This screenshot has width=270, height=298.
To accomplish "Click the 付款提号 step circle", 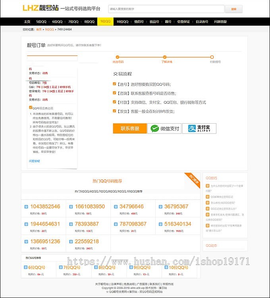I will (212, 57).
